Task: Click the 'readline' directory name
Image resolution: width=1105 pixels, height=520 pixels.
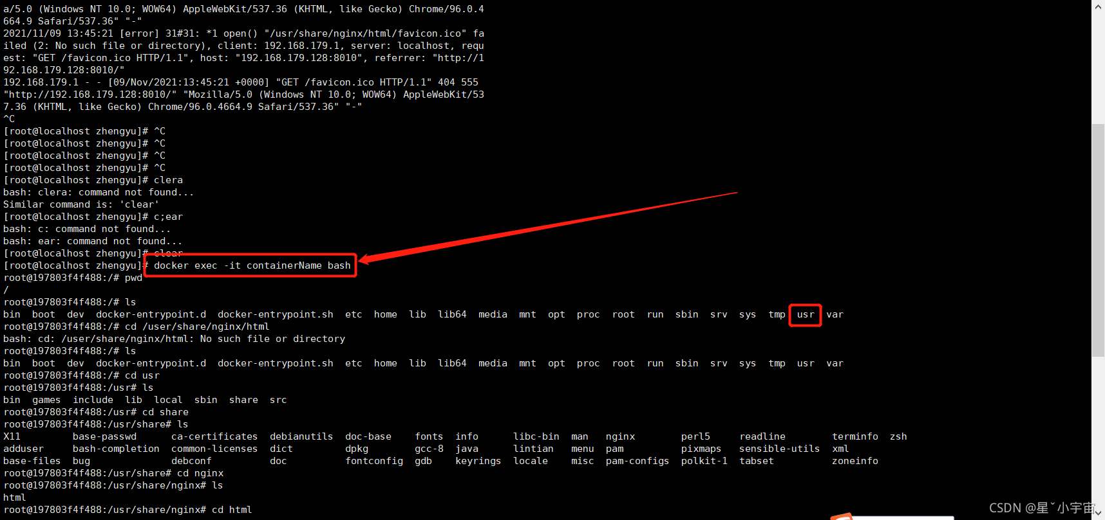Action: click(762, 436)
